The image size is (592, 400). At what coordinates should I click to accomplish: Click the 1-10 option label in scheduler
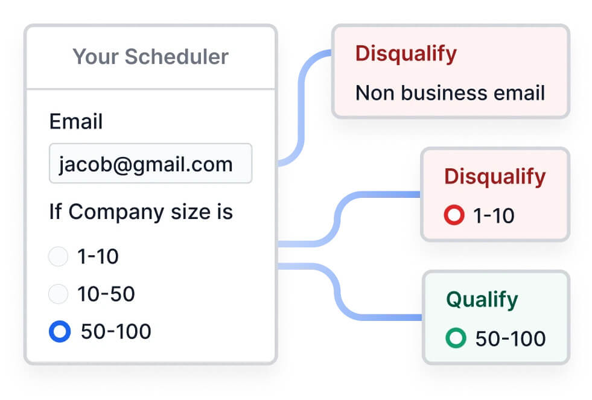click(98, 257)
